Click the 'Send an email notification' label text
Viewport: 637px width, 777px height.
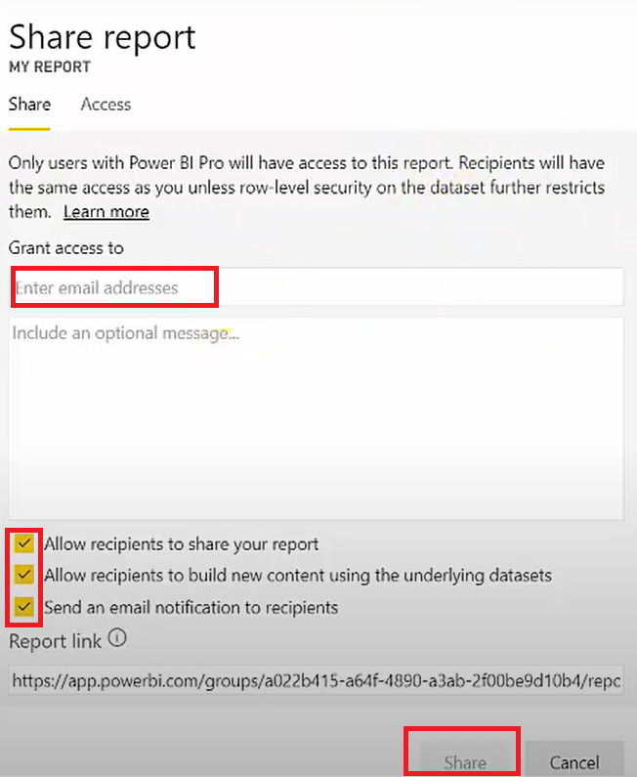click(x=191, y=607)
